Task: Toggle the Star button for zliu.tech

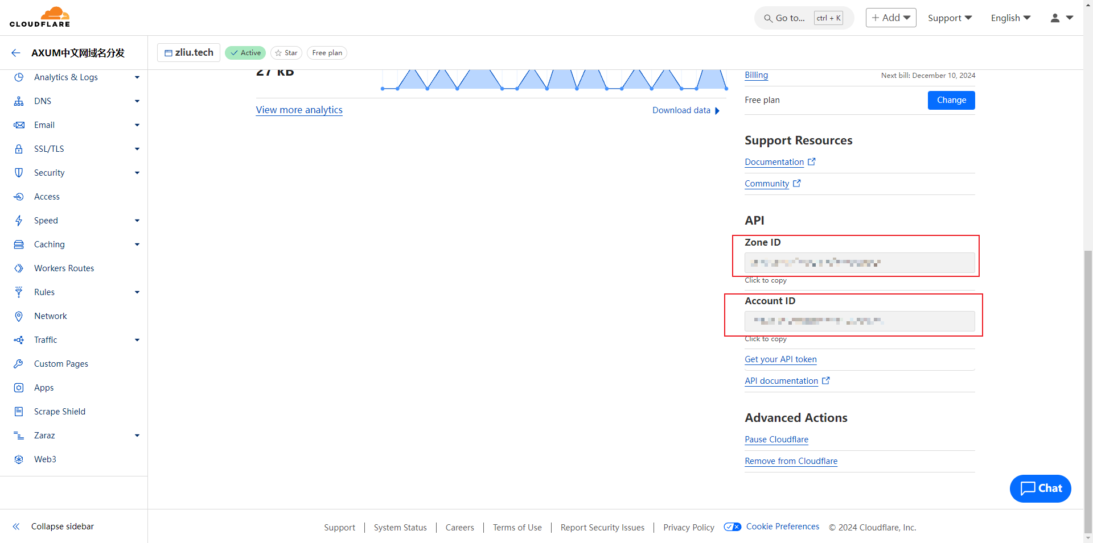Action: [x=286, y=53]
